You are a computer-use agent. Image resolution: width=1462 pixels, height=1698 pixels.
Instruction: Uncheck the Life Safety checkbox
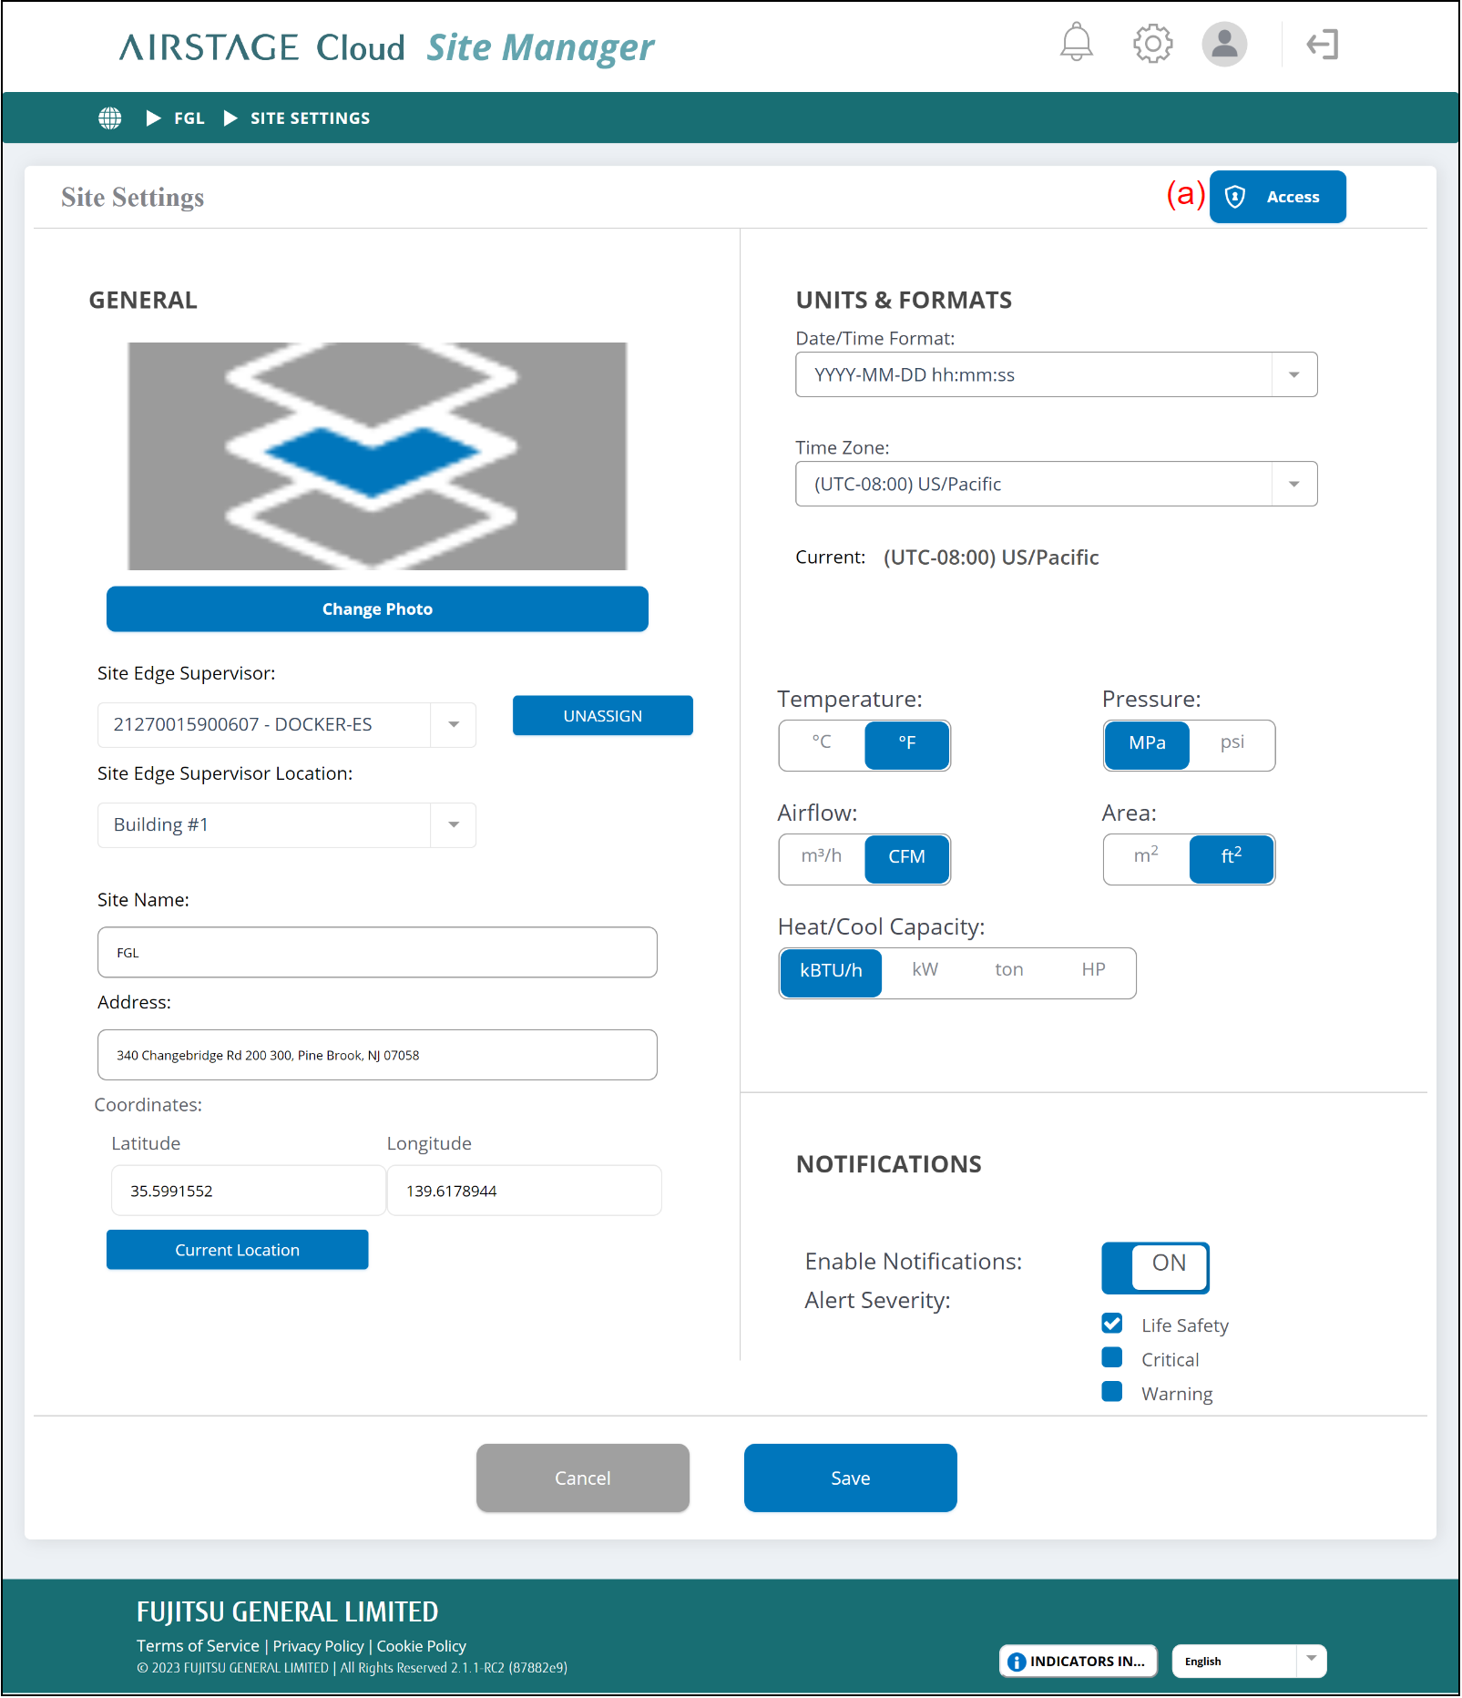[1112, 1324]
